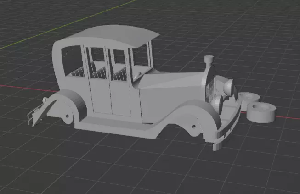The height and width of the screenshot is (194, 300).
Task: Select the front bumper bar
Action: pos(228,127)
